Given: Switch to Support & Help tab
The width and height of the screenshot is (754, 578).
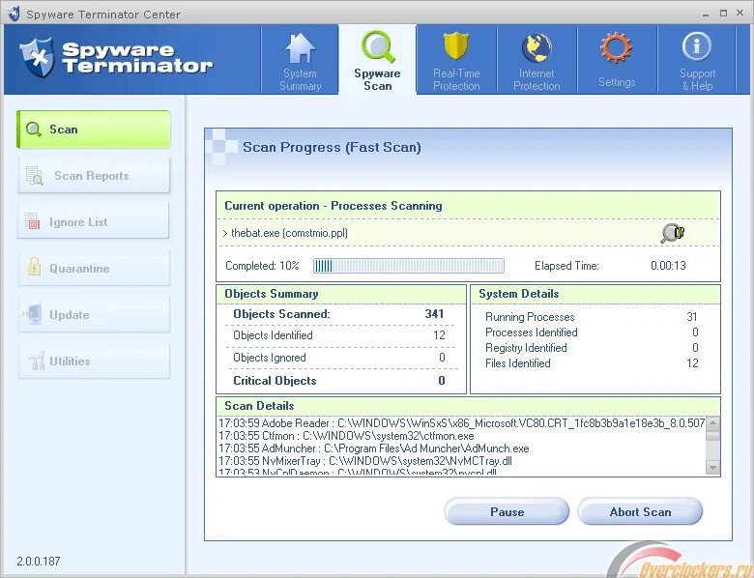Looking at the screenshot, I should click(697, 60).
